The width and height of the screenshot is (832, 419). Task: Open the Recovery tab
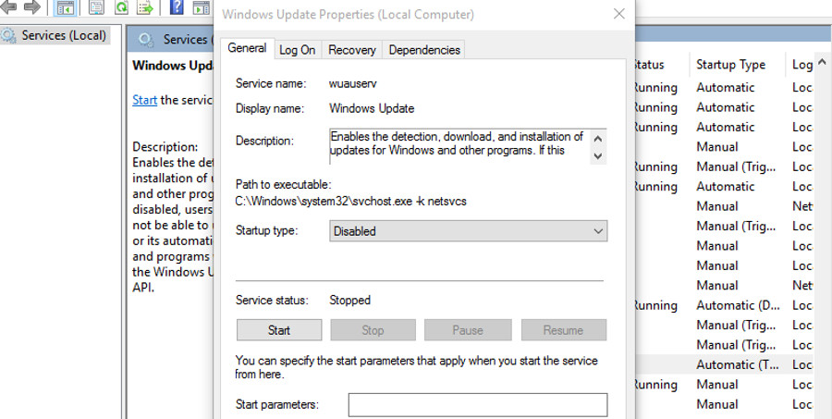pos(352,50)
